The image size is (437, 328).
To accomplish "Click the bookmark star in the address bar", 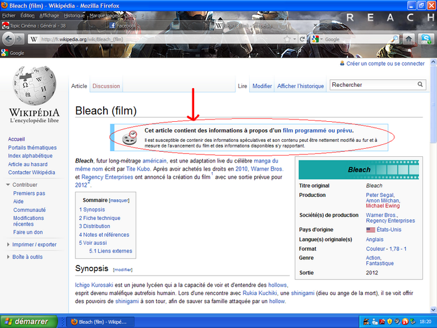I will pos(287,39).
